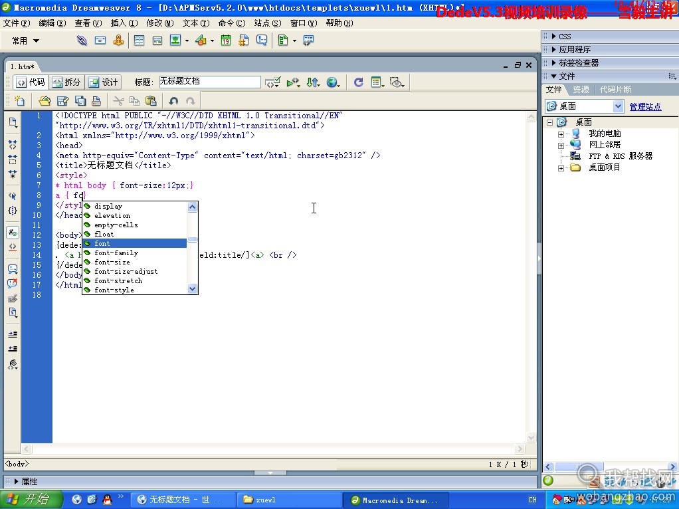Click the format source code icon
679x509 pixels.
[x=13, y=364]
